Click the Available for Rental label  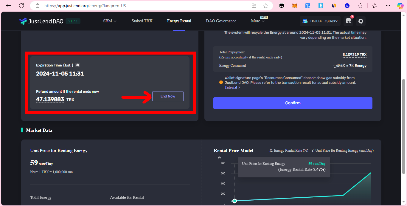[127, 197]
